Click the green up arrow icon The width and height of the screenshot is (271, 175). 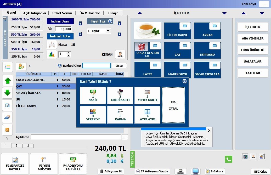pos(7,81)
